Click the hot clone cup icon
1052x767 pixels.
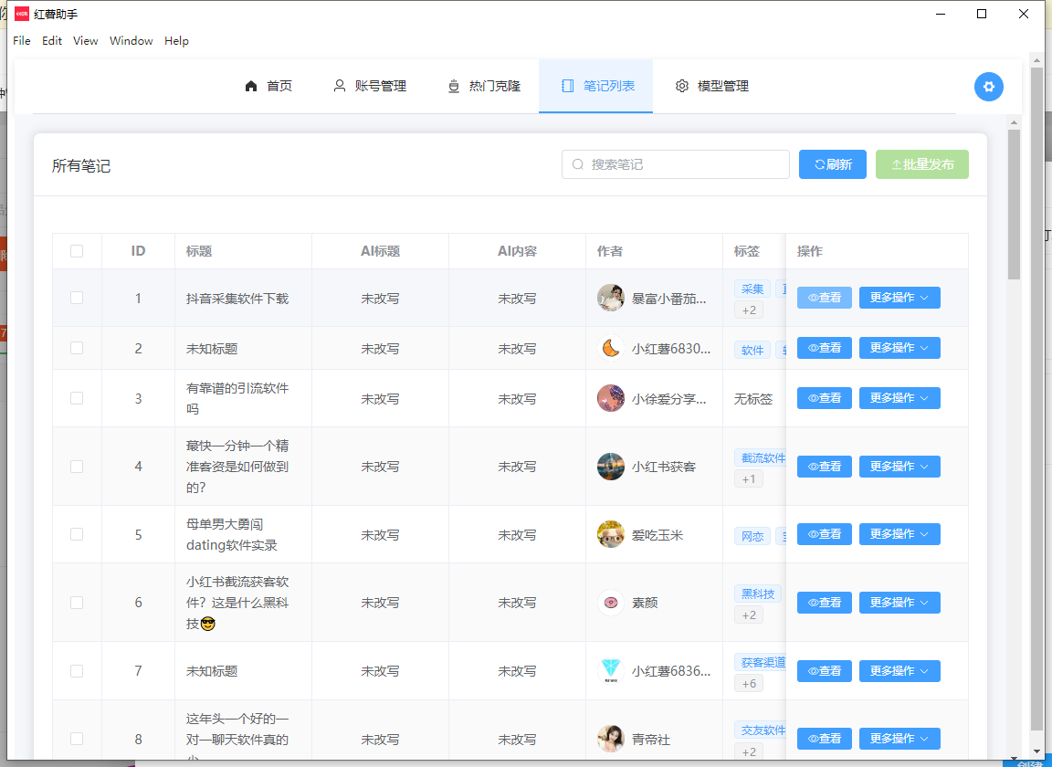(x=454, y=87)
